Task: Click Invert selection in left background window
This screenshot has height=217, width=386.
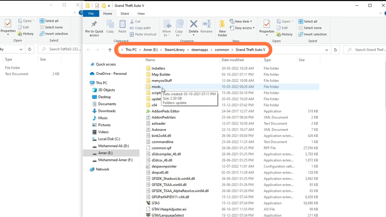Action: click(54, 34)
